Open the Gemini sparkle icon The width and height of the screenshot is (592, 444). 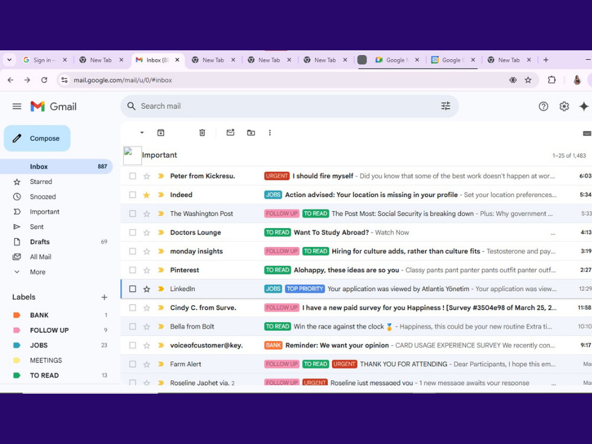point(584,107)
